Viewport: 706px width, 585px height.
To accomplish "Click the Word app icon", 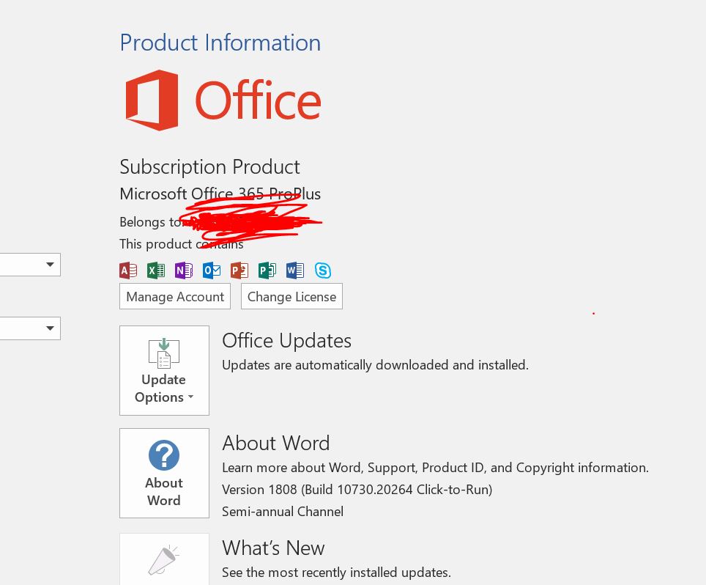I will [x=295, y=271].
